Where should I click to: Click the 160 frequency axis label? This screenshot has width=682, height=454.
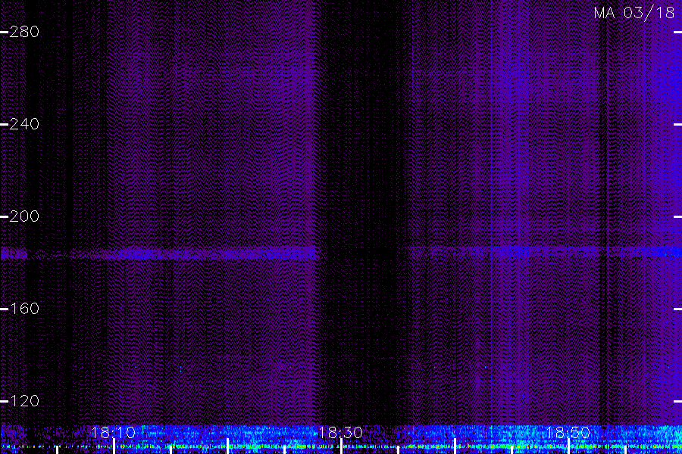pos(24,309)
